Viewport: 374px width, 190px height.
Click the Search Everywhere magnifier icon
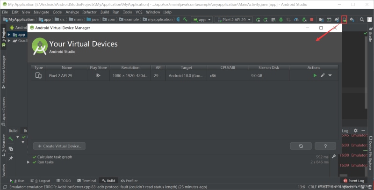[x=362, y=20]
